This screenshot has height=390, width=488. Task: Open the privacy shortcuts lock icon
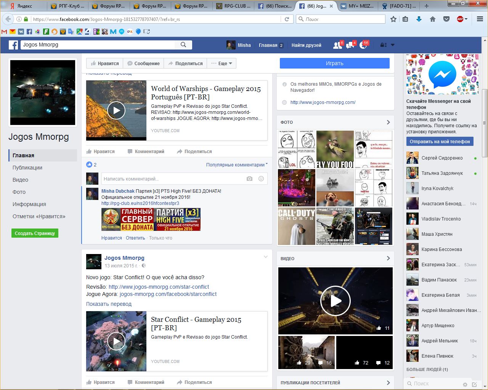(384, 45)
